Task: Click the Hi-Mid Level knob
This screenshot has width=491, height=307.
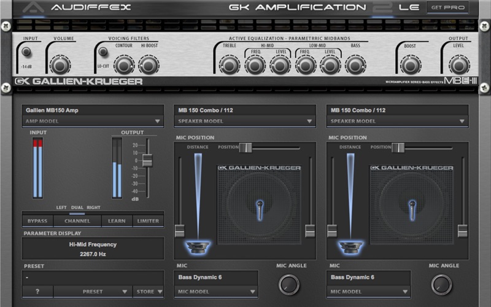Action: click(x=280, y=65)
